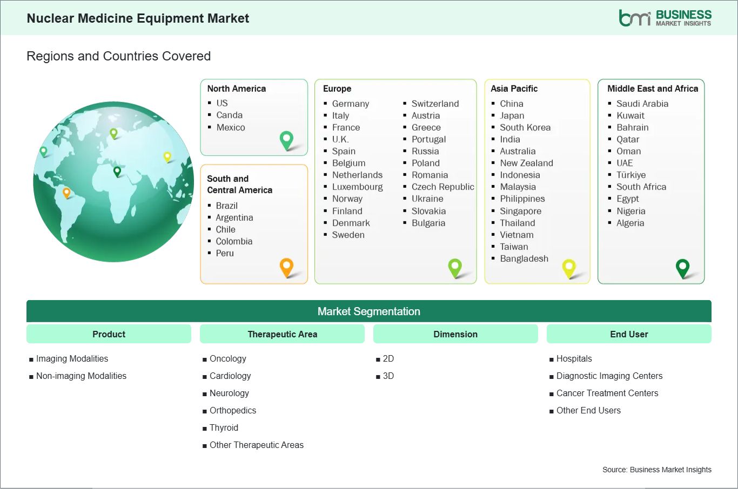Click the dark green pin on globe
This screenshot has height=489, width=738.
point(117,172)
